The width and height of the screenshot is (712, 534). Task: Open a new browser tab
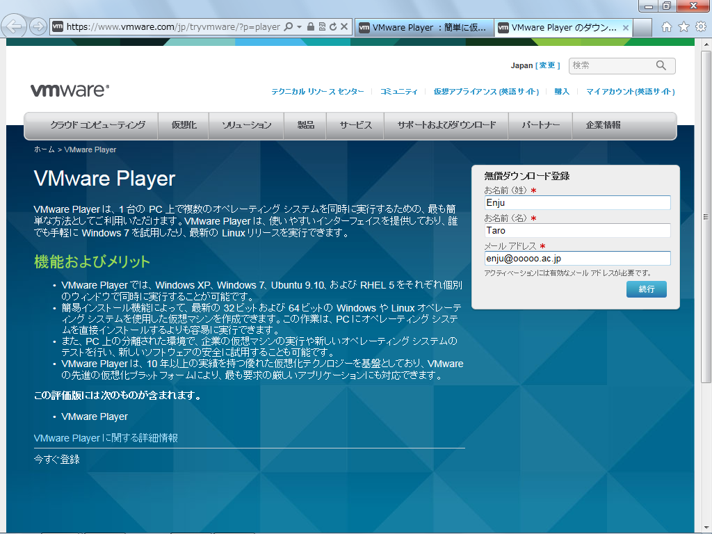pyautogui.click(x=642, y=28)
